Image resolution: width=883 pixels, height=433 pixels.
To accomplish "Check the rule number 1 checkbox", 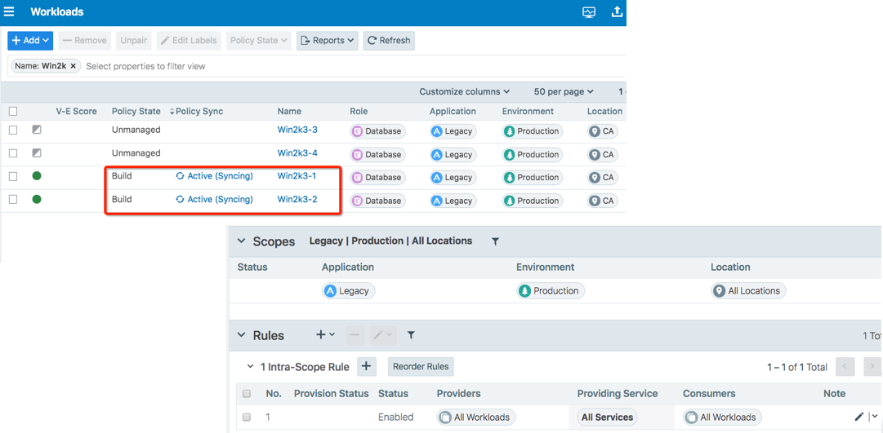I will pyautogui.click(x=247, y=417).
